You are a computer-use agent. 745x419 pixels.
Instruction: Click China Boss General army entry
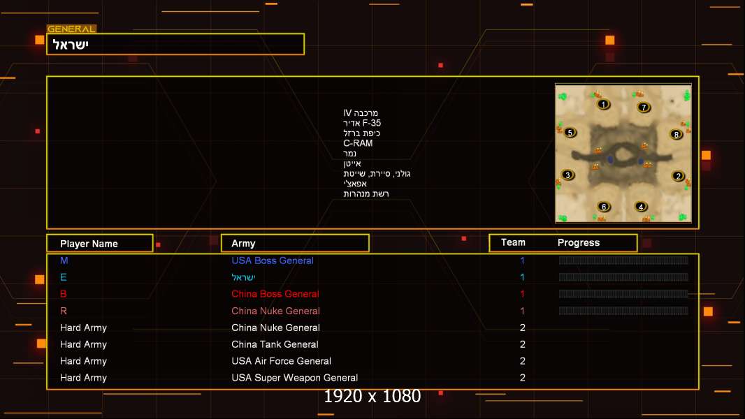(275, 294)
